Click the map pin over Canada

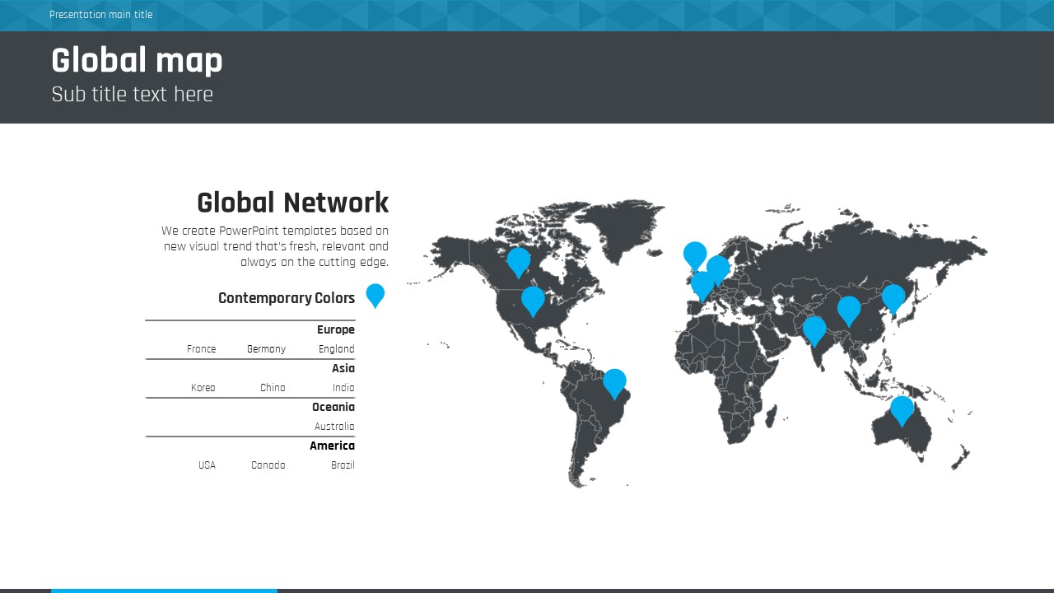click(518, 260)
